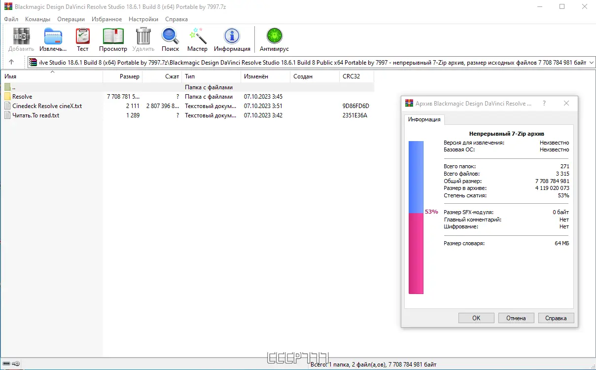Click the Извлечь (Extract) toolbar icon
Image resolution: width=596 pixels, height=370 pixels.
[53, 39]
